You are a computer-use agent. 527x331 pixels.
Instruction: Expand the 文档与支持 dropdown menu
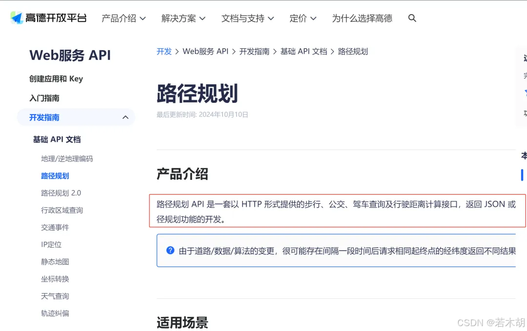(x=248, y=18)
